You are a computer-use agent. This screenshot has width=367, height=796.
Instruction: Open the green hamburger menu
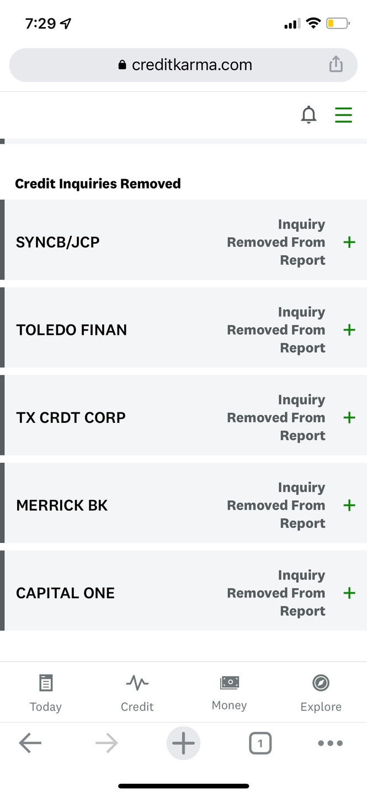pos(343,115)
